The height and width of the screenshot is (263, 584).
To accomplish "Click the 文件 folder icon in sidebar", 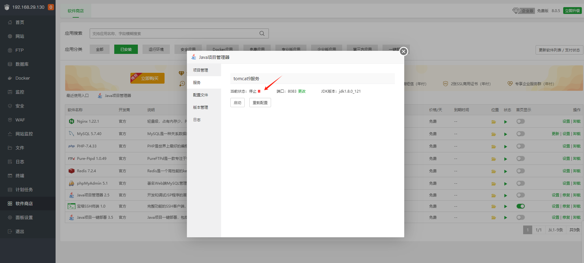I will click(10, 148).
